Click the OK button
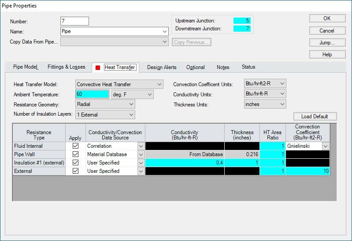The width and height of the screenshot is (352, 241). click(327, 18)
